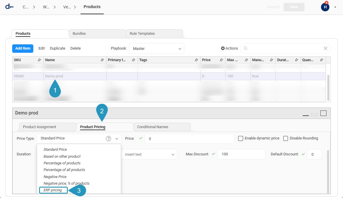Screen dimensions: 343x198
Task: Select Percentage of all products option
Action: 64,170
